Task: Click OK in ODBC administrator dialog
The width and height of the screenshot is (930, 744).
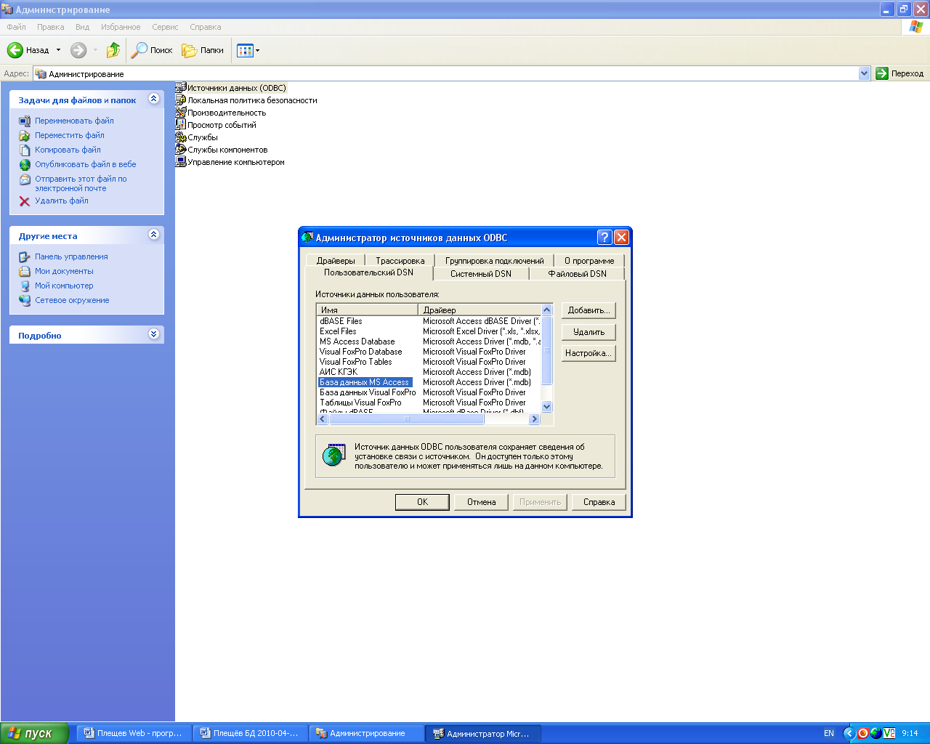Action: pyautogui.click(x=422, y=502)
